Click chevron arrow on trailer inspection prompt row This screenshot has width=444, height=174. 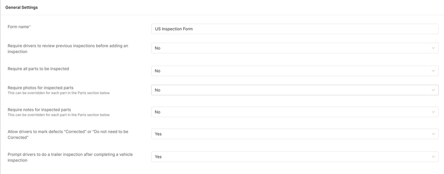click(x=433, y=157)
